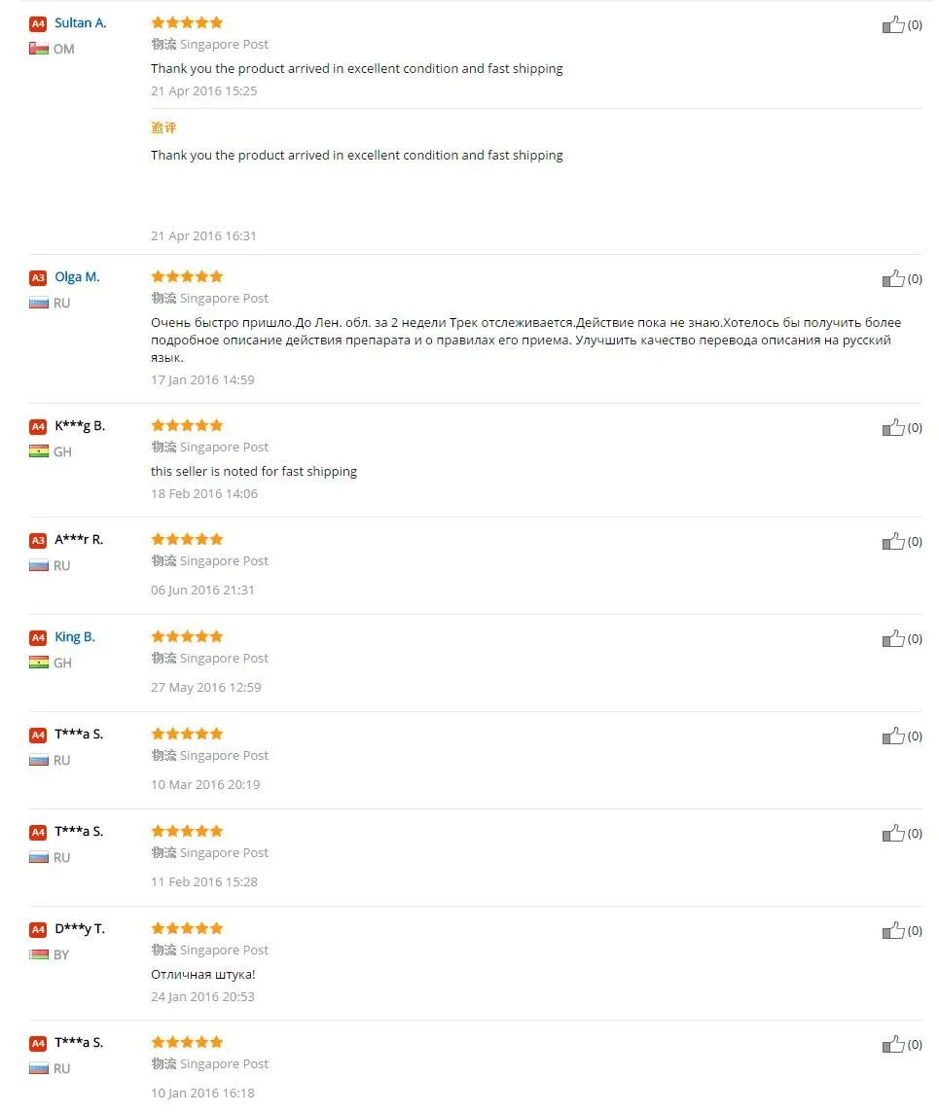This screenshot has height=1113, width=939.
Task: Click thumbs-up on Sultan A.'s review
Action: pyautogui.click(x=893, y=25)
